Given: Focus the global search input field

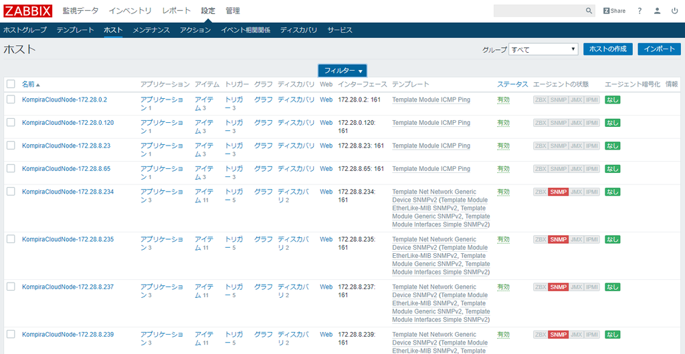Looking at the screenshot, I should pos(540,11).
